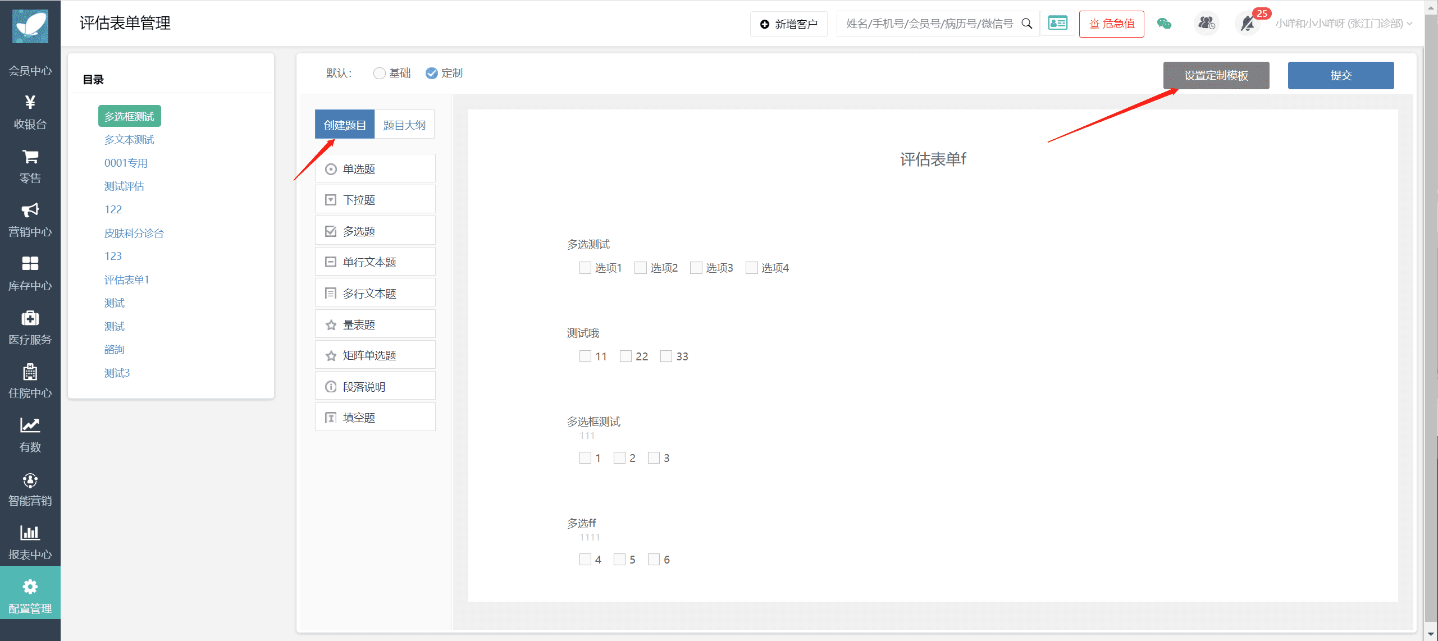Open the WeChat icon in header
The width and height of the screenshot is (1438, 641).
(x=1164, y=24)
